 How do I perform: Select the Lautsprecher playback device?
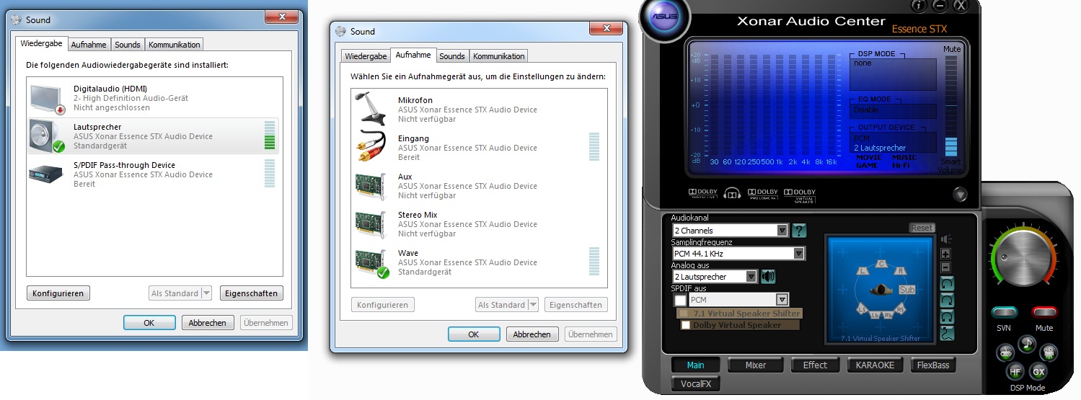click(153, 135)
